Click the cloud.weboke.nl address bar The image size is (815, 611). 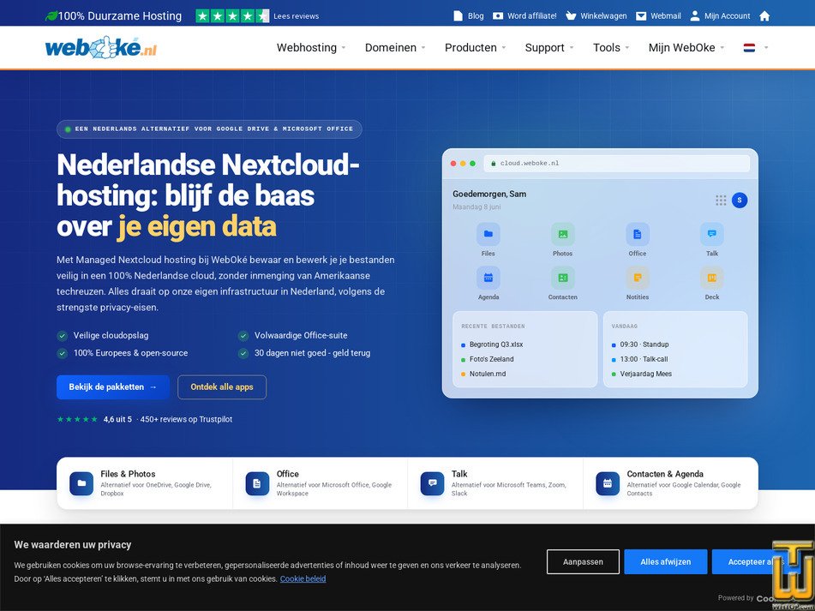pyautogui.click(x=616, y=163)
